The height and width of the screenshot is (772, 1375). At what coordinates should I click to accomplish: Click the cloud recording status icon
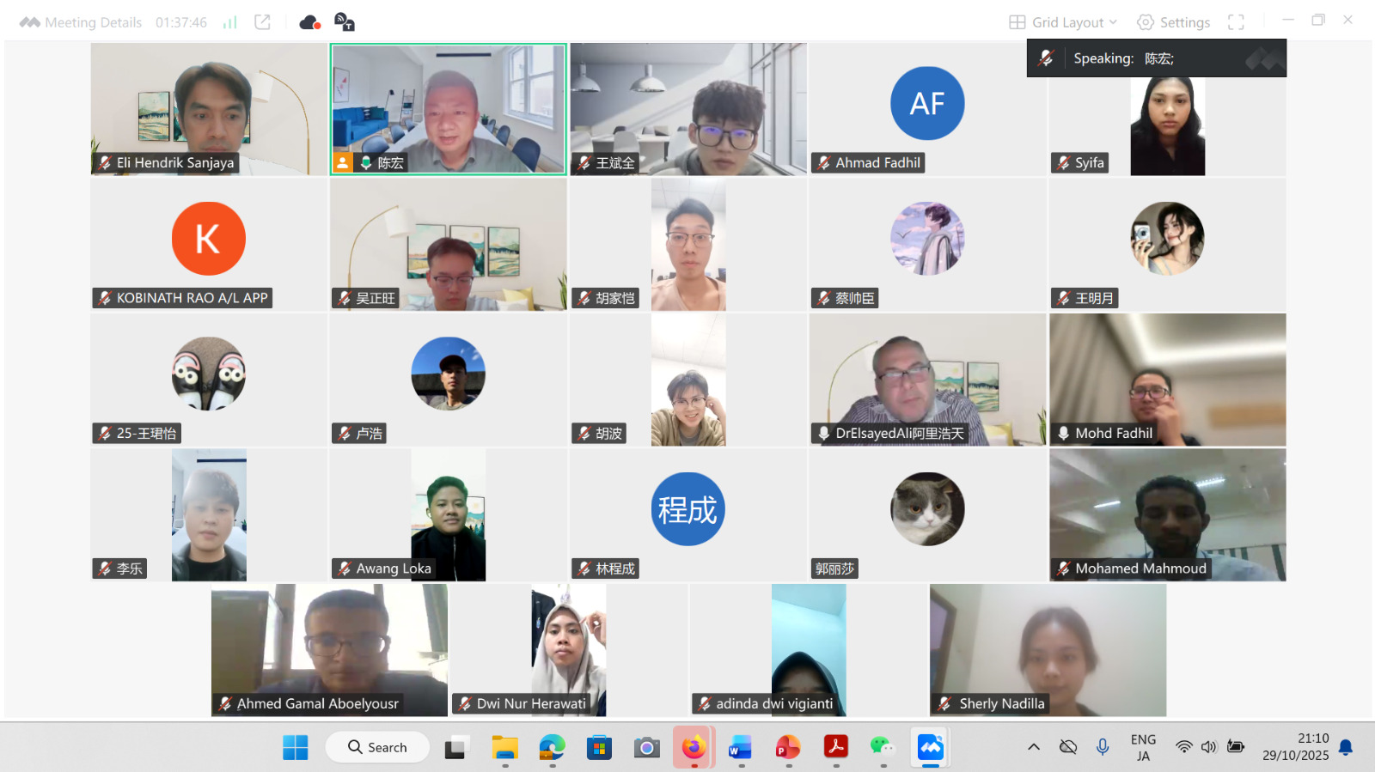point(309,22)
